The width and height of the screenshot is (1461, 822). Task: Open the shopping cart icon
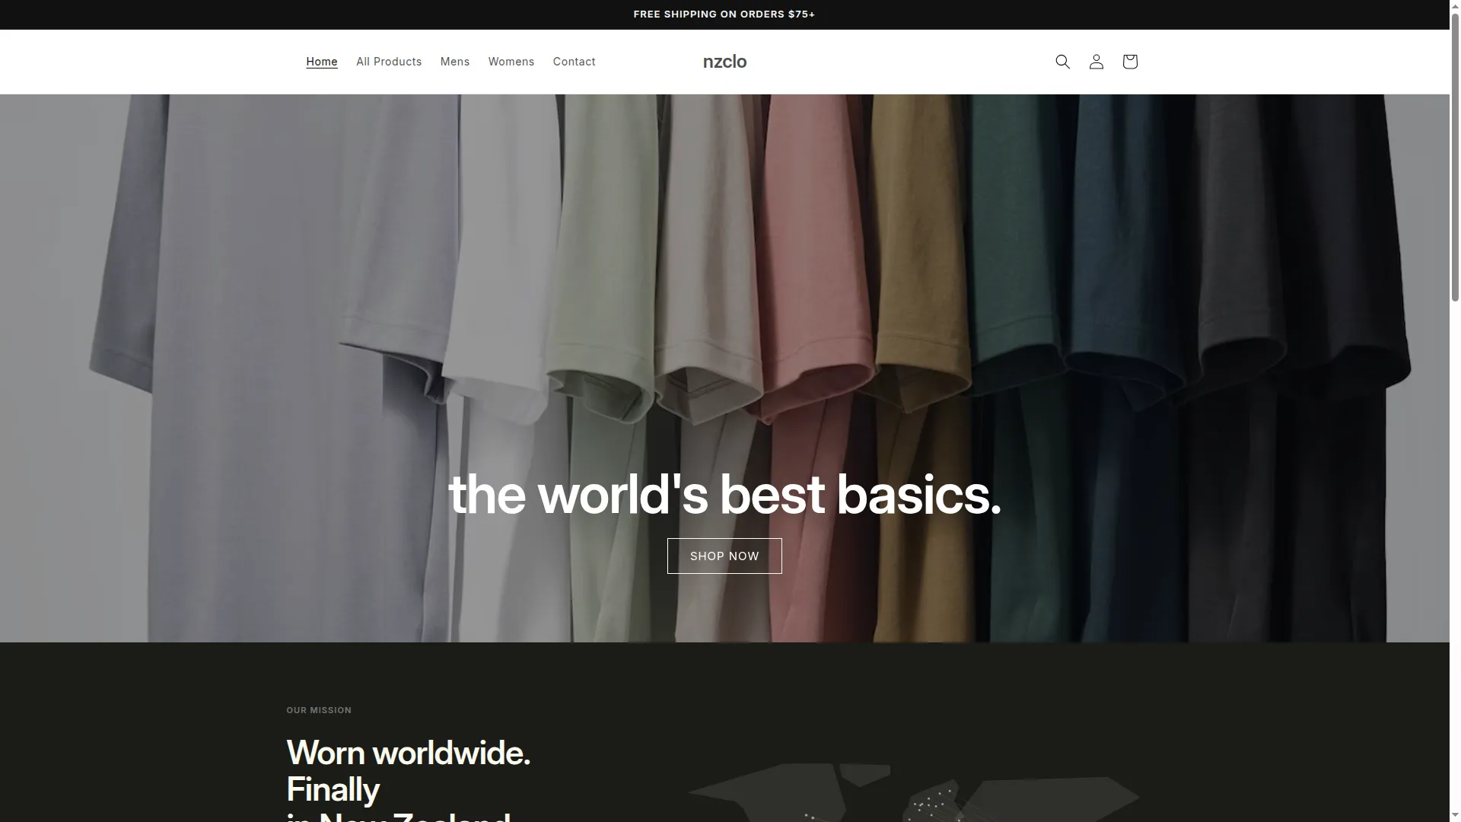1129,62
